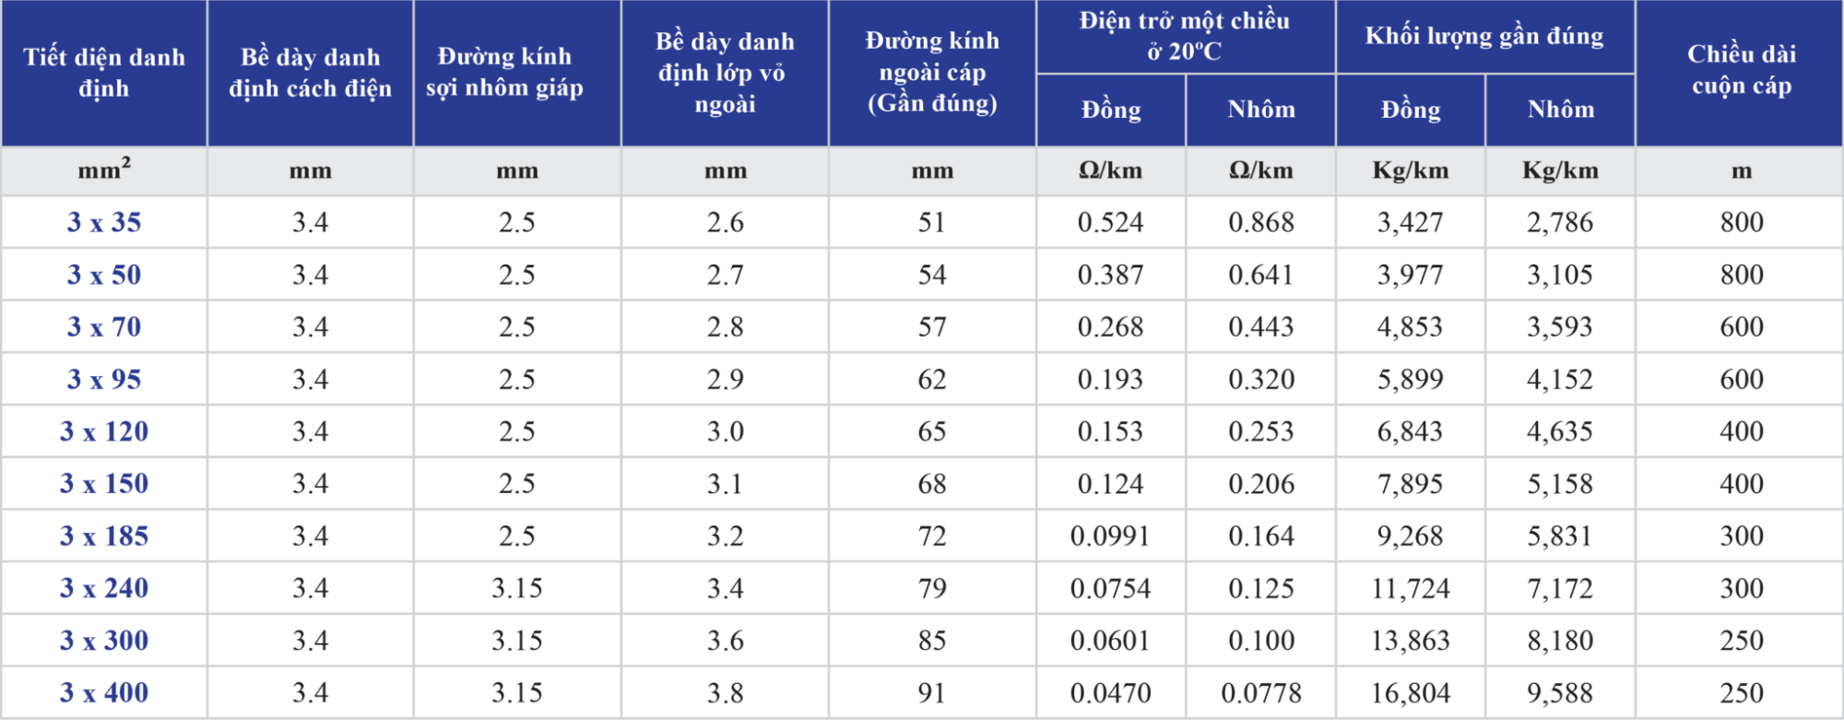Click the 0.524 copper resistance value

pos(1110,222)
